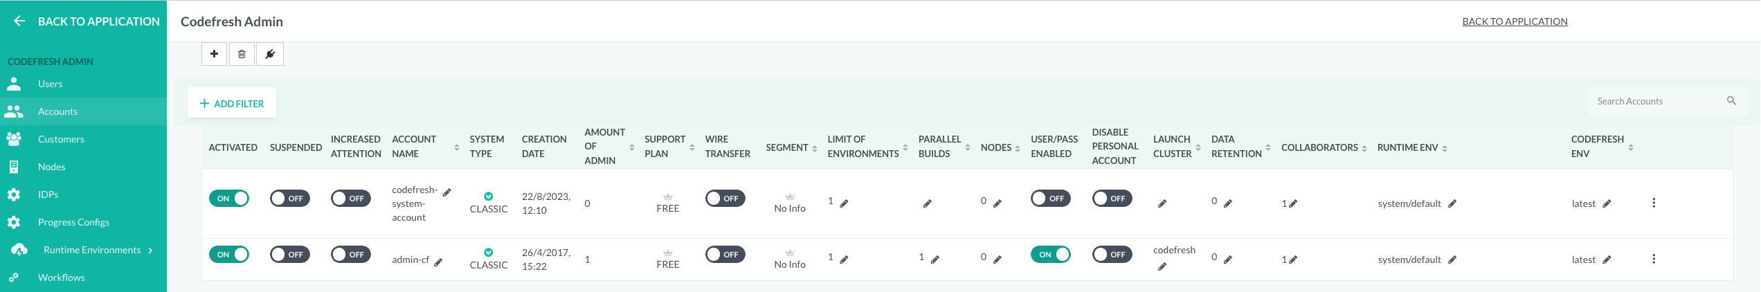Edit the admin-cf account name pencil
1761x292 pixels.
pyautogui.click(x=438, y=262)
